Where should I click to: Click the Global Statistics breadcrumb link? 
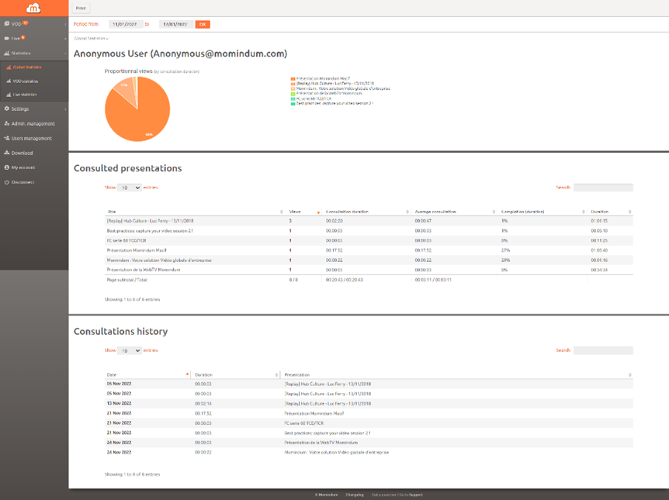coord(89,38)
